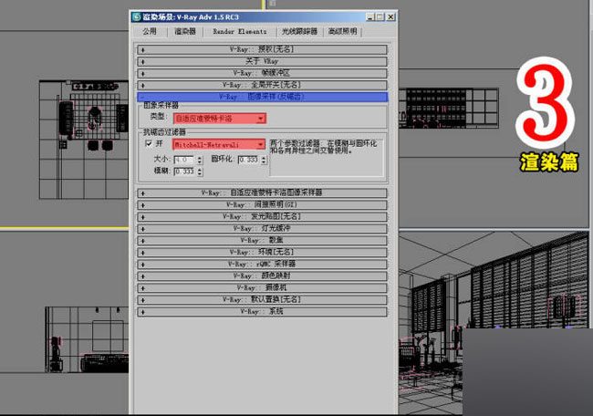This screenshot has height=416, width=593.
Task: Activate the bottom-left side view viewport
Action: [64, 321]
